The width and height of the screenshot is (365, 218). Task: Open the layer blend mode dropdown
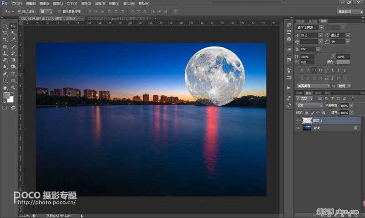[x=309, y=106]
